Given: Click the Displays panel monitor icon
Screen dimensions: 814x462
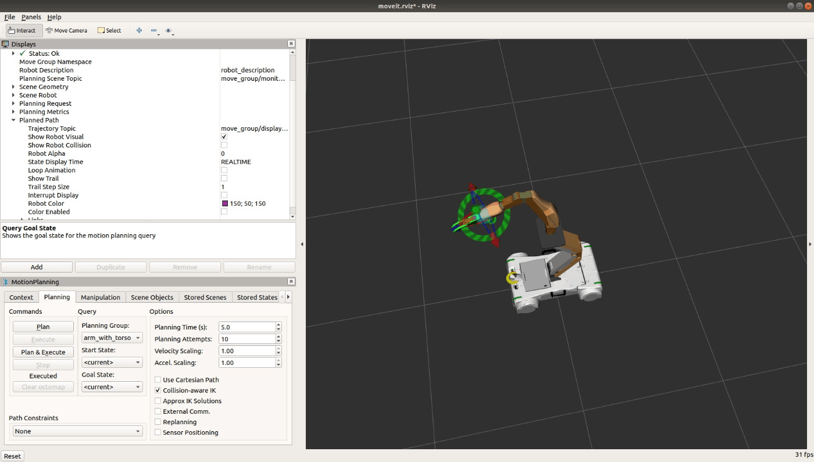Looking at the screenshot, I should pos(5,44).
